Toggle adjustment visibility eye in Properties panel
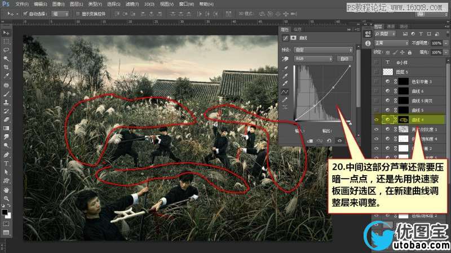The width and height of the screenshot is (451, 253). tap(339, 141)
